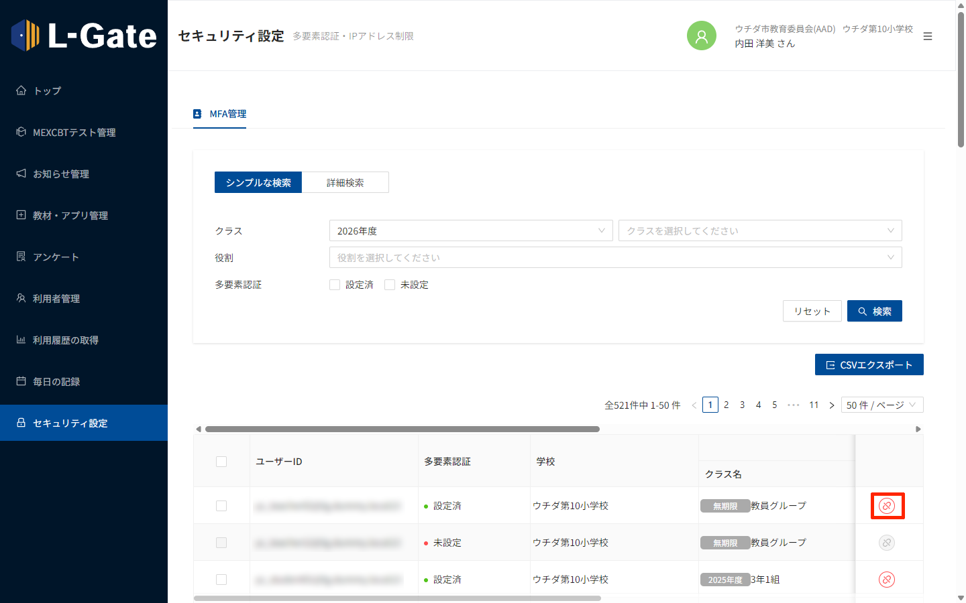Click the CSVエクスポート button
The height and width of the screenshot is (603, 966).
click(869, 364)
